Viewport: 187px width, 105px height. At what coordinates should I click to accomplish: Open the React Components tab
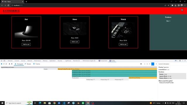click(x=103, y=61)
